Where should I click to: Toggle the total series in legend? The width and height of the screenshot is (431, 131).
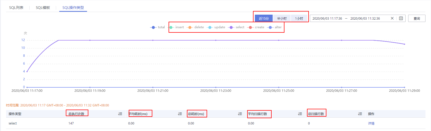tap(158, 27)
